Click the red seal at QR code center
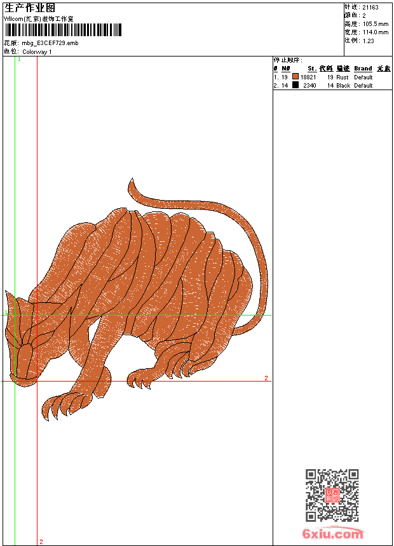 [332, 495]
